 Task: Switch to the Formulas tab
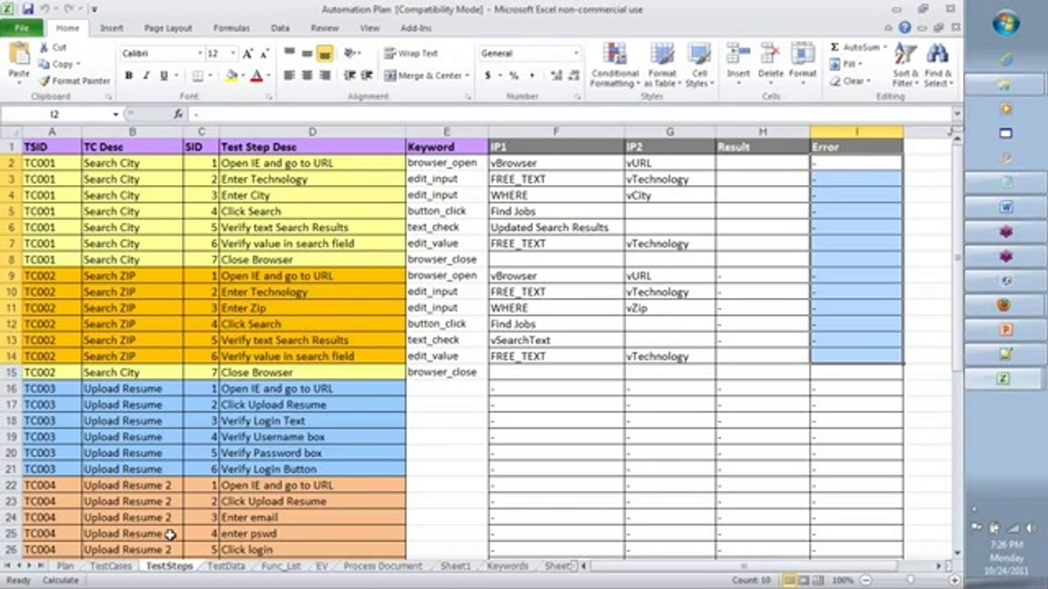231,28
